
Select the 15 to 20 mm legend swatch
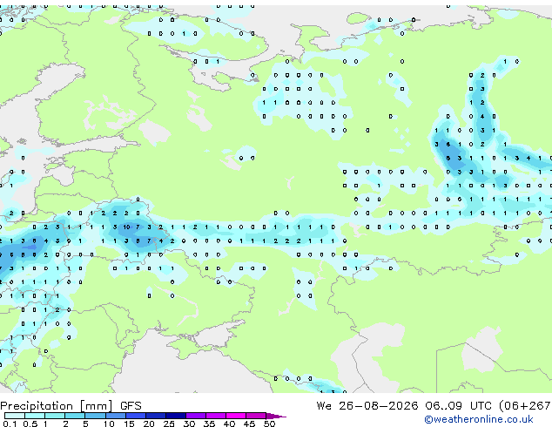click(135, 416)
